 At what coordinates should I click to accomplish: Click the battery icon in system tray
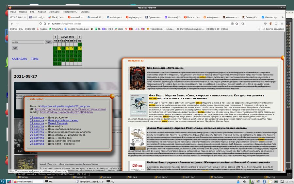coord(276,182)
